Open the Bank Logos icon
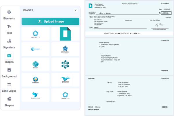The image size is (174, 116). 9,84
